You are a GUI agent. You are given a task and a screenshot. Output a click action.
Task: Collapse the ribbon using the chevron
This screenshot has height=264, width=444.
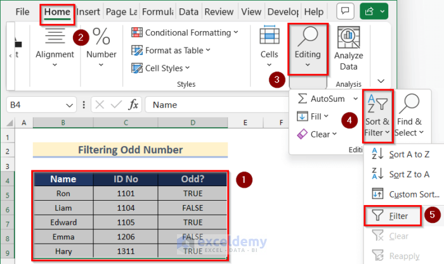pyautogui.click(x=381, y=81)
